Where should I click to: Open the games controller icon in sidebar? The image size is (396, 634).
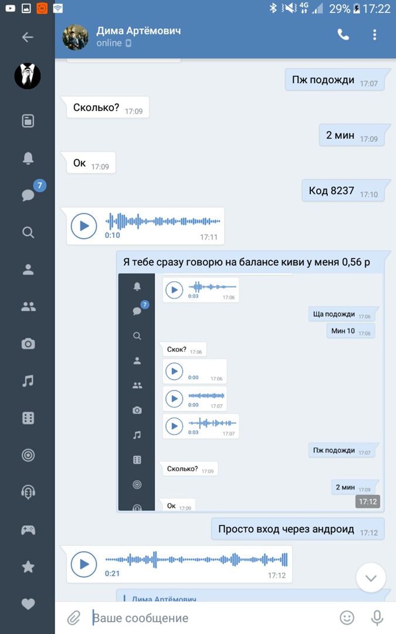(x=28, y=530)
